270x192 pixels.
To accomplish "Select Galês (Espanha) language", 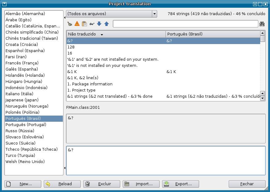I will pos(34,69).
